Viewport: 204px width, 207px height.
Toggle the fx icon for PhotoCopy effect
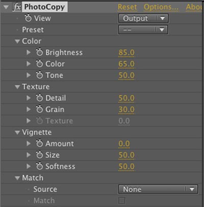[17, 7]
